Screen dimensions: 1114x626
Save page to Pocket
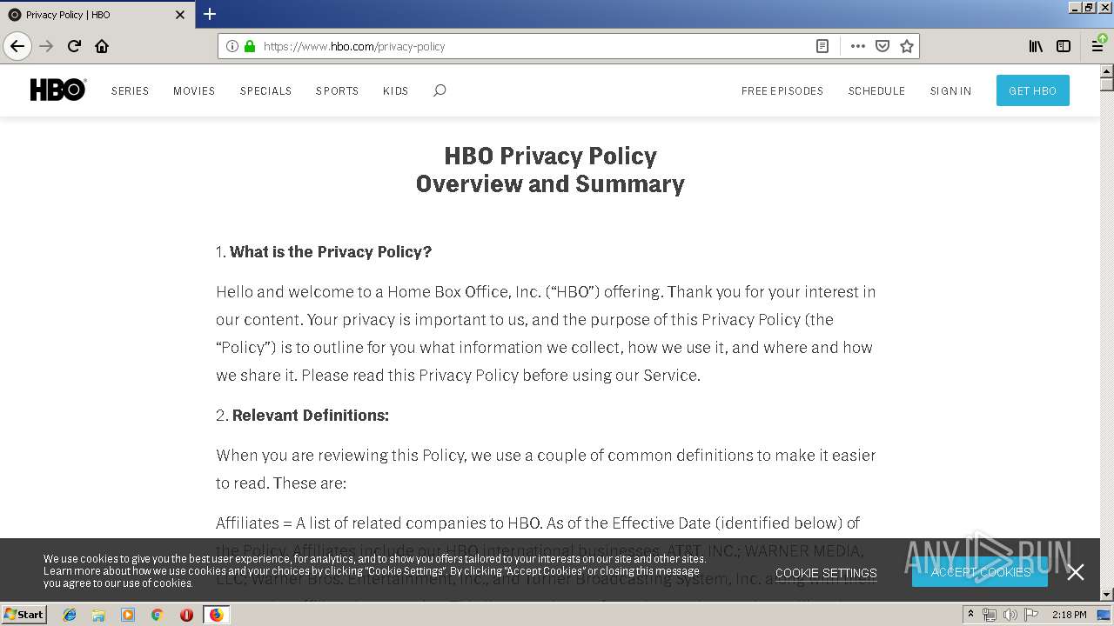pyautogui.click(x=882, y=46)
